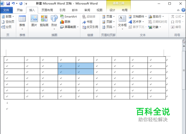Minimize the ribbon with the caret icon

click(x=178, y=10)
